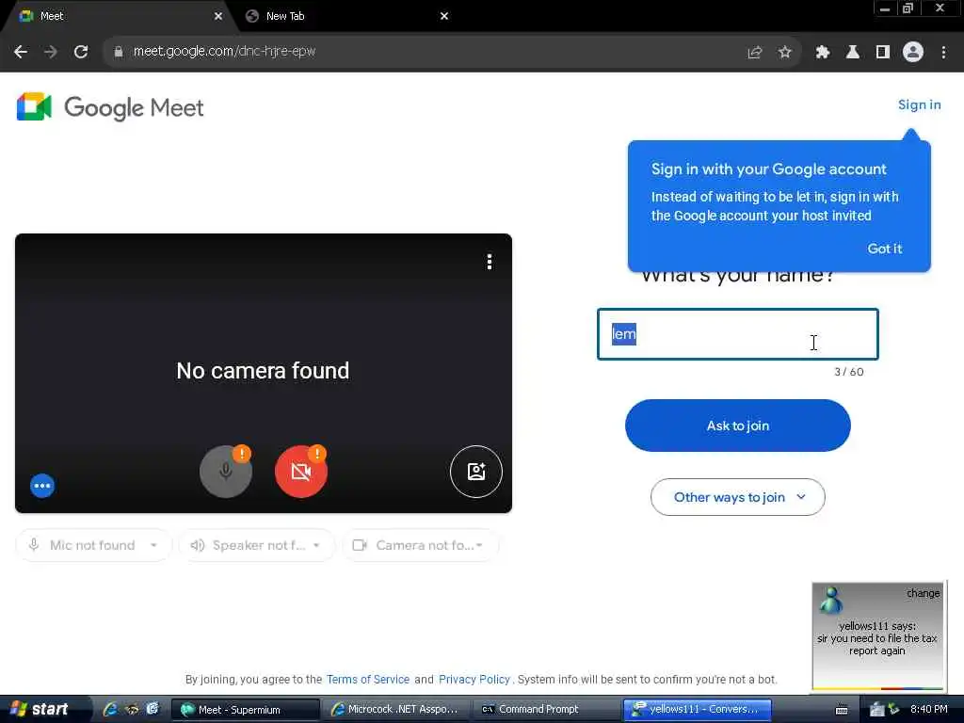Image resolution: width=964 pixels, height=723 pixels.
Task: Reload the Meet page
Action: coord(81,52)
